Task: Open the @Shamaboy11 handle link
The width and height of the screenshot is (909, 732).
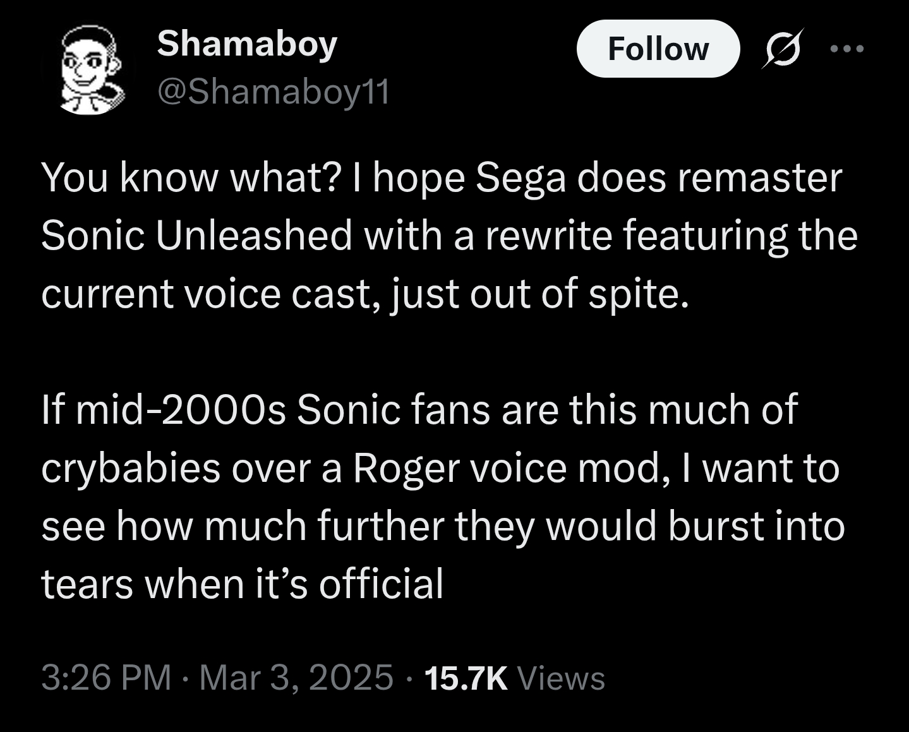Action: [273, 92]
